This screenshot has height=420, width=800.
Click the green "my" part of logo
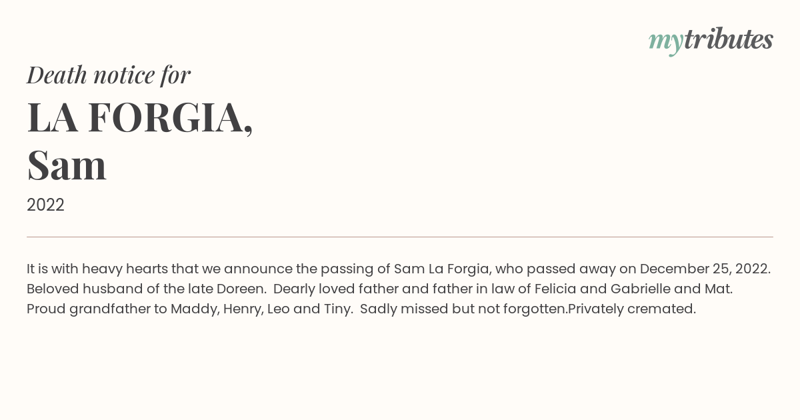(x=666, y=43)
